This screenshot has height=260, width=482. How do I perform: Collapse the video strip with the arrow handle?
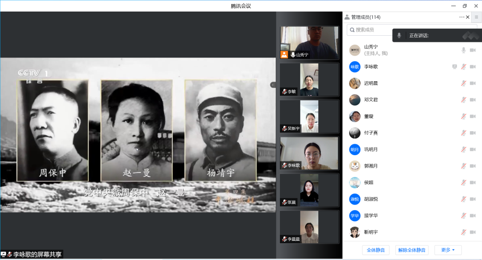273,85
